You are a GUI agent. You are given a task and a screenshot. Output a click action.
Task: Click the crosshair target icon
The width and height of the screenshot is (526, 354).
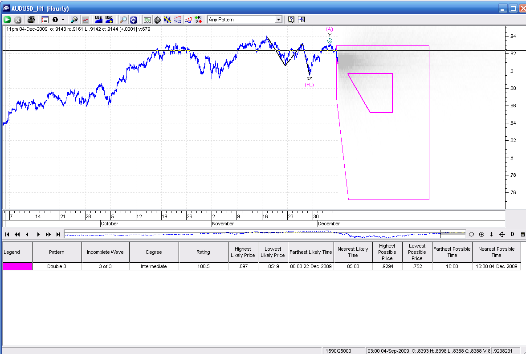(133, 20)
